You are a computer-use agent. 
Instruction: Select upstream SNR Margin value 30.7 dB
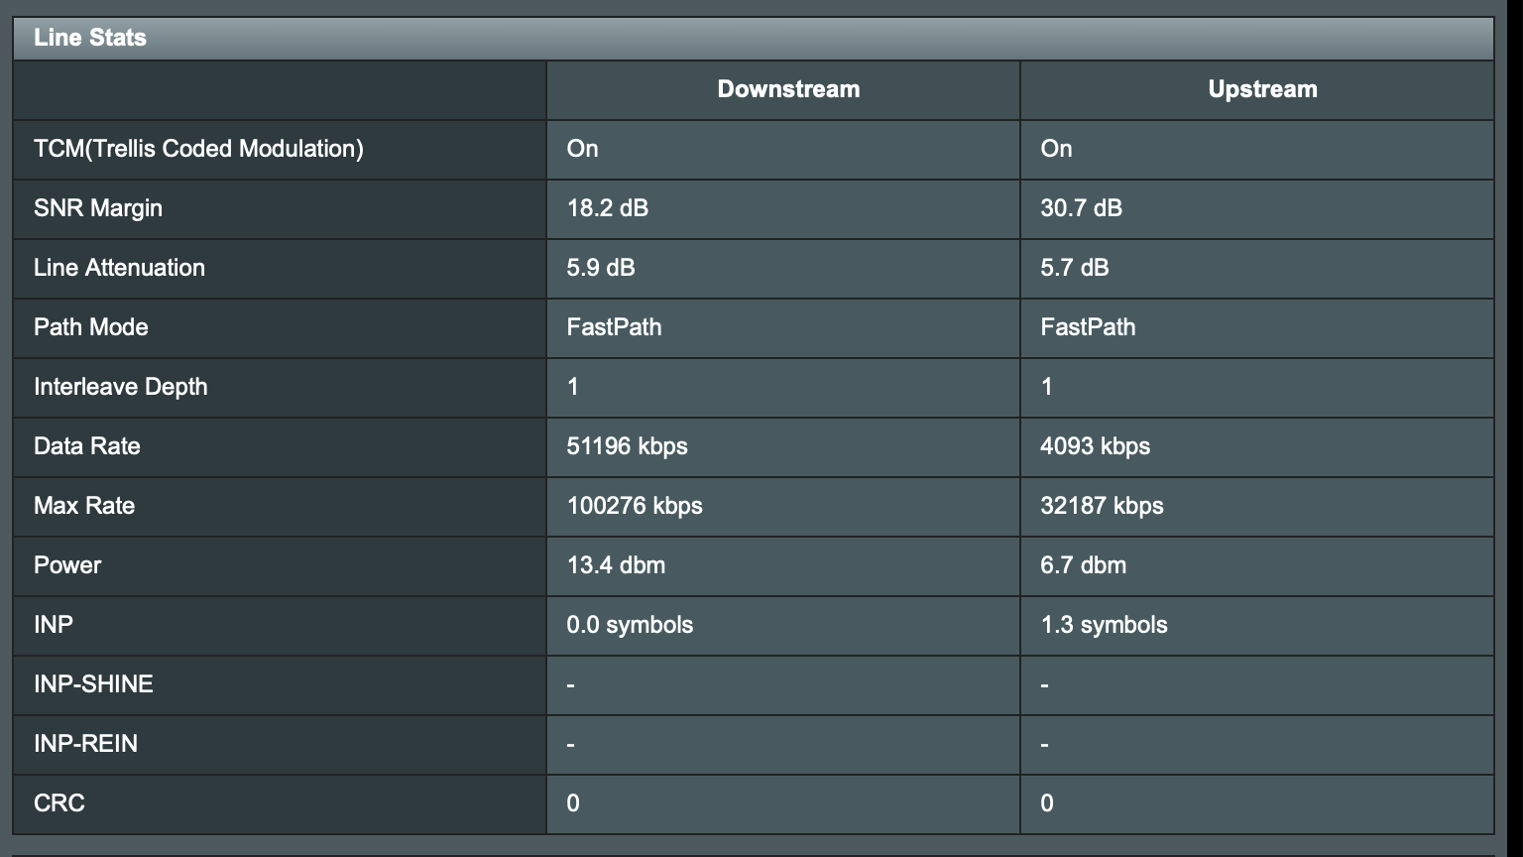1082,208
